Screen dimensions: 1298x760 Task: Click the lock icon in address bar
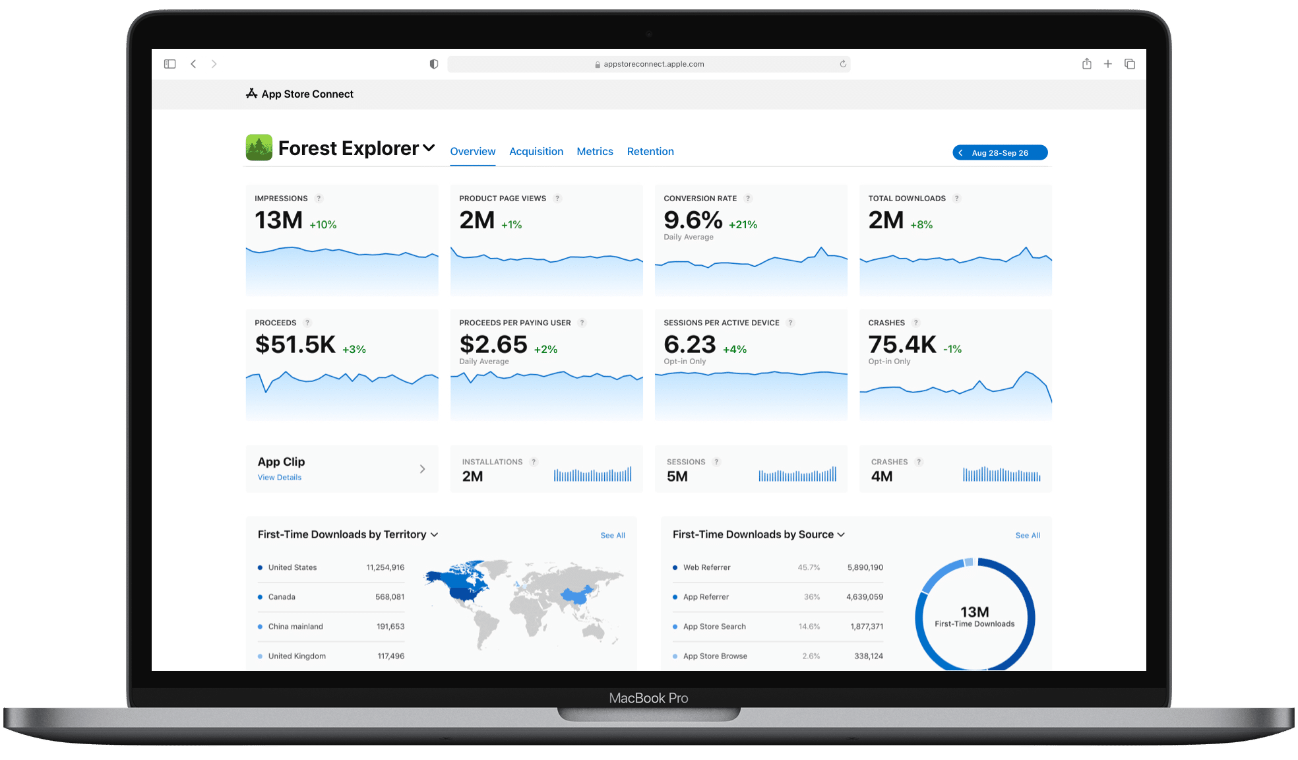coord(598,65)
